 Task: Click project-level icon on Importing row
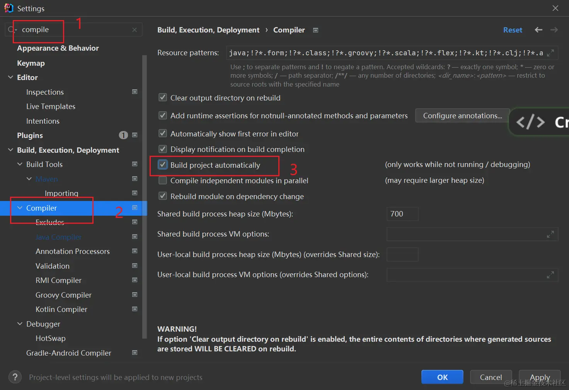[135, 193]
